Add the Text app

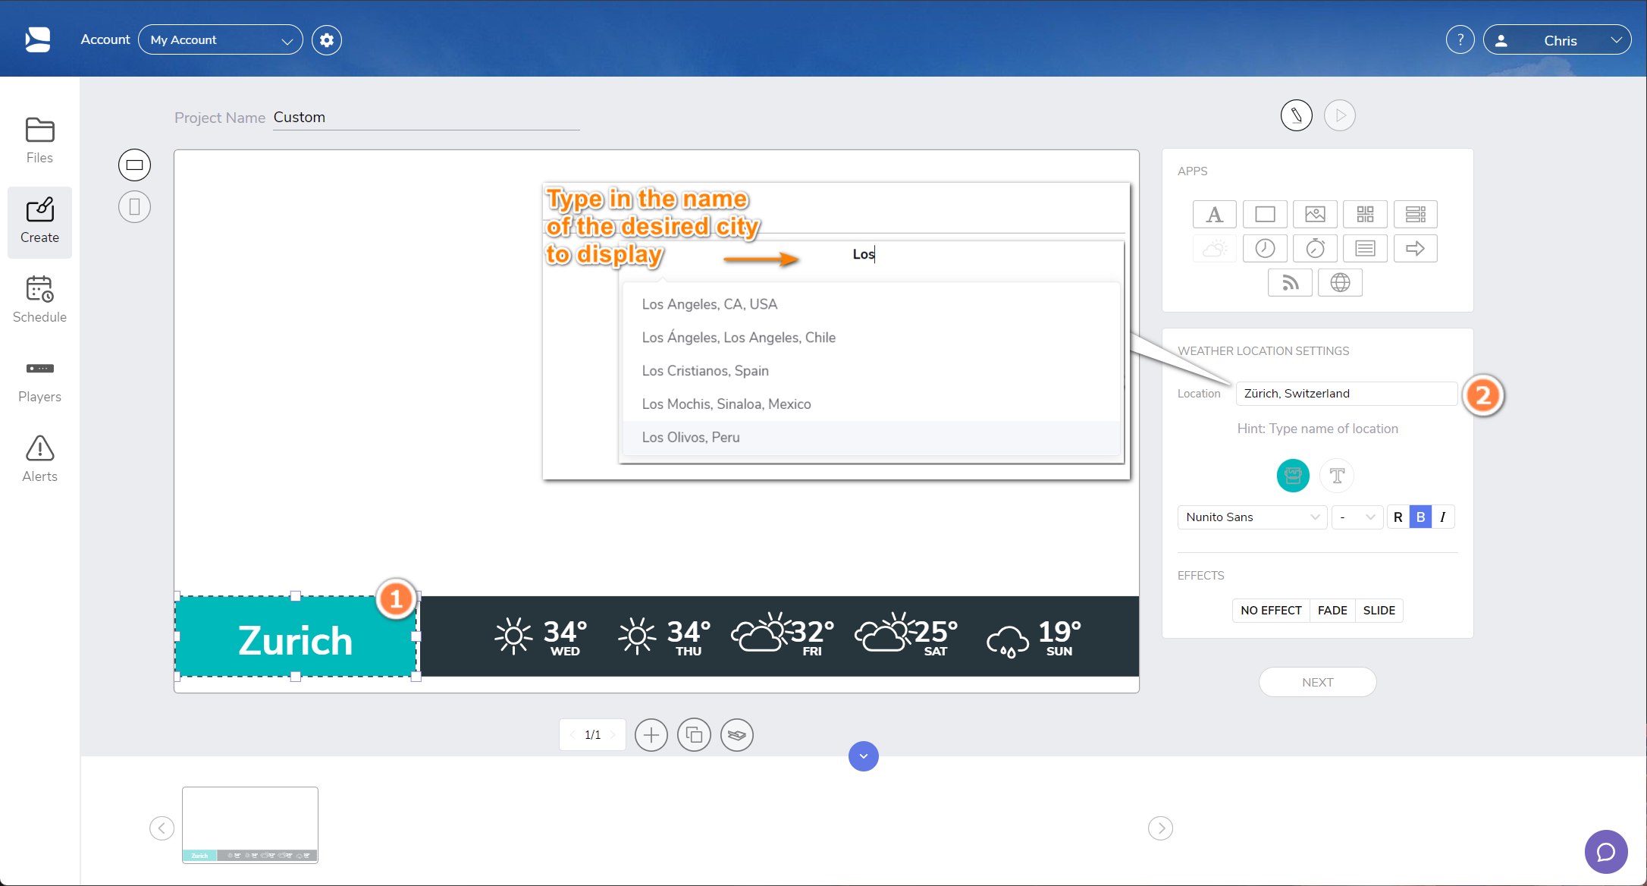pyautogui.click(x=1214, y=214)
